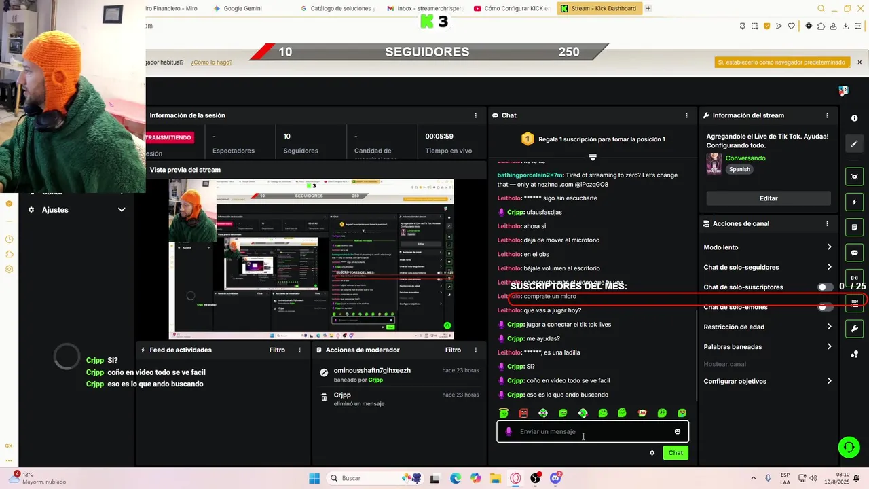
Task: Toggle the stream preview panel icon
Action: coord(854,177)
